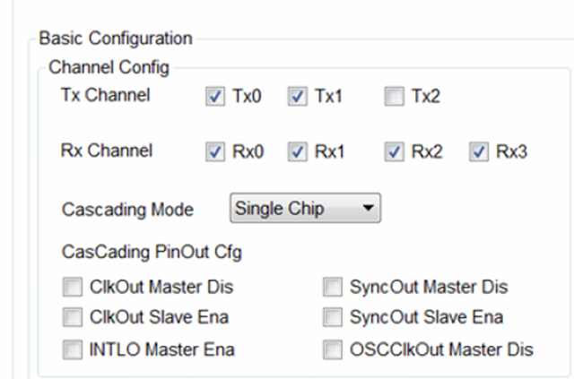Toggle the Rx0 receive channel
This screenshot has height=379, width=574.
click(215, 151)
